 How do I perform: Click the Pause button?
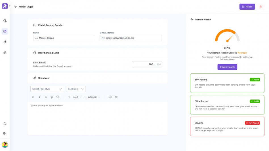[x=247, y=7]
